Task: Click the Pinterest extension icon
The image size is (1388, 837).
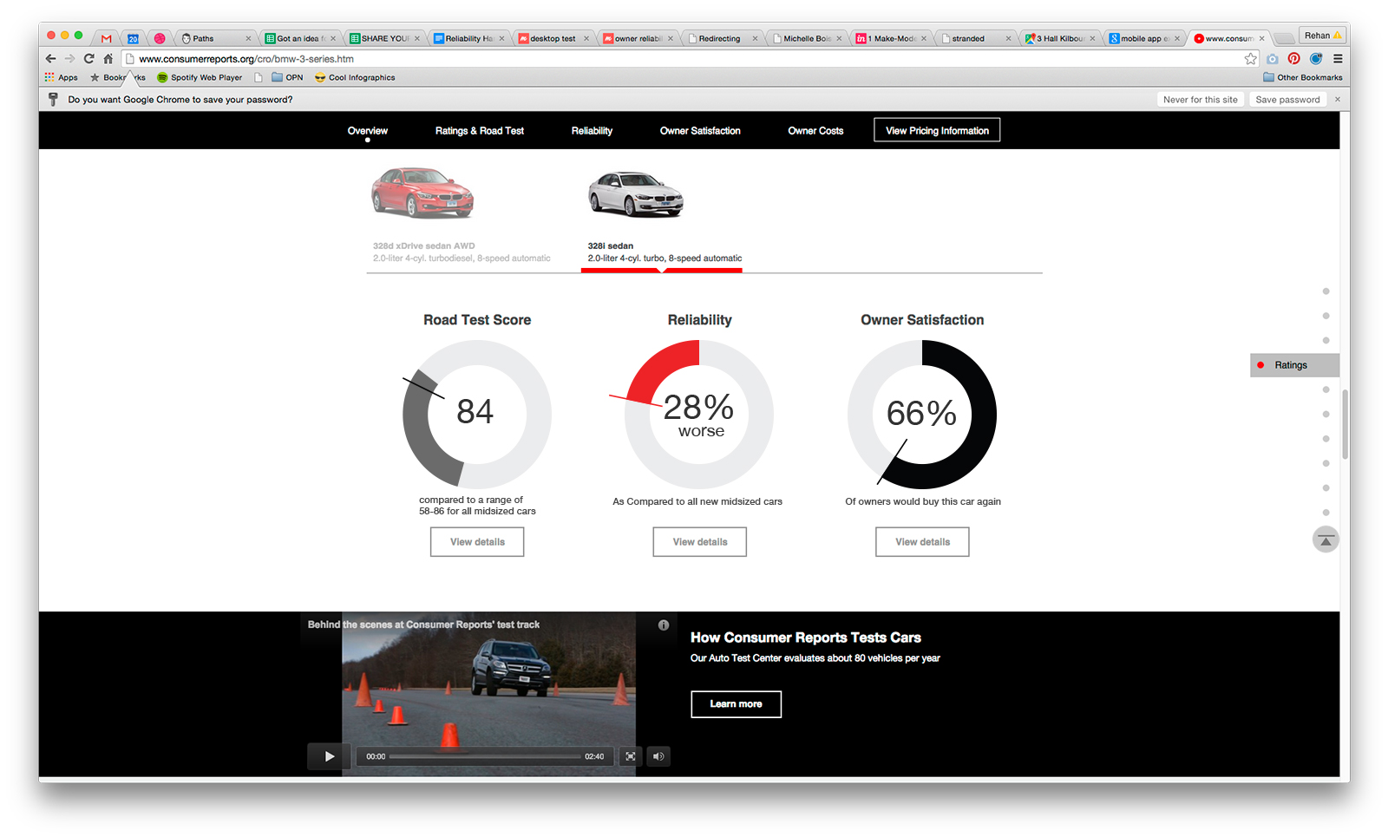Action: (x=1293, y=59)
